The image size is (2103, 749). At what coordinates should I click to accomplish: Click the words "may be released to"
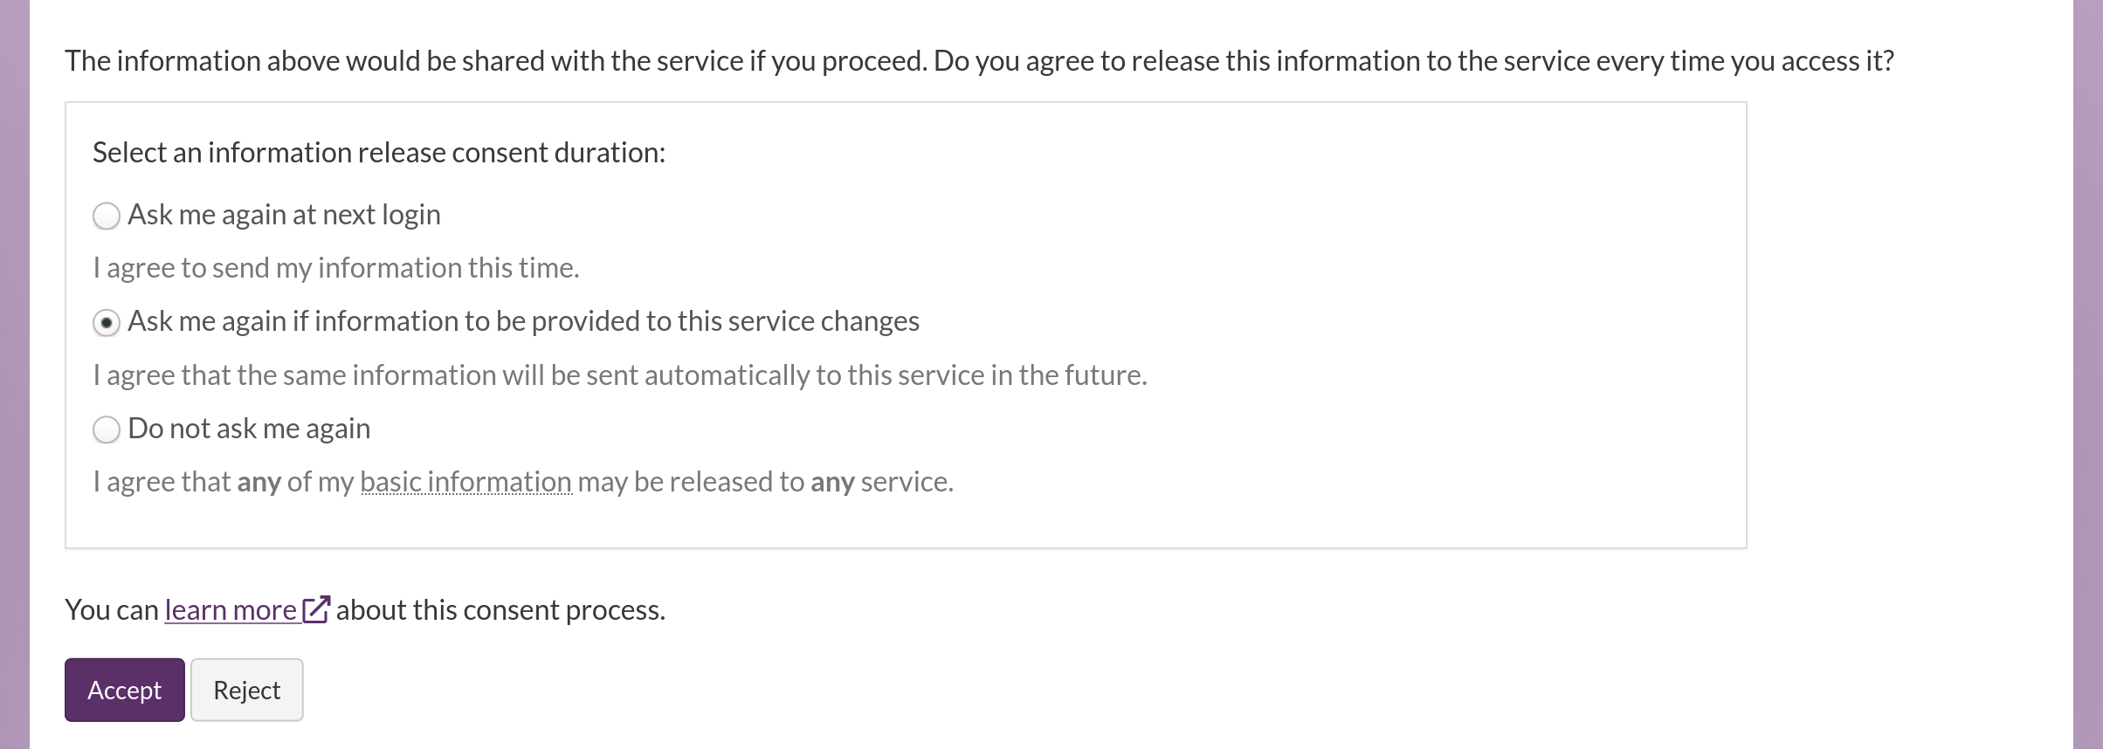pyautogui.click(x=691, y=482)
